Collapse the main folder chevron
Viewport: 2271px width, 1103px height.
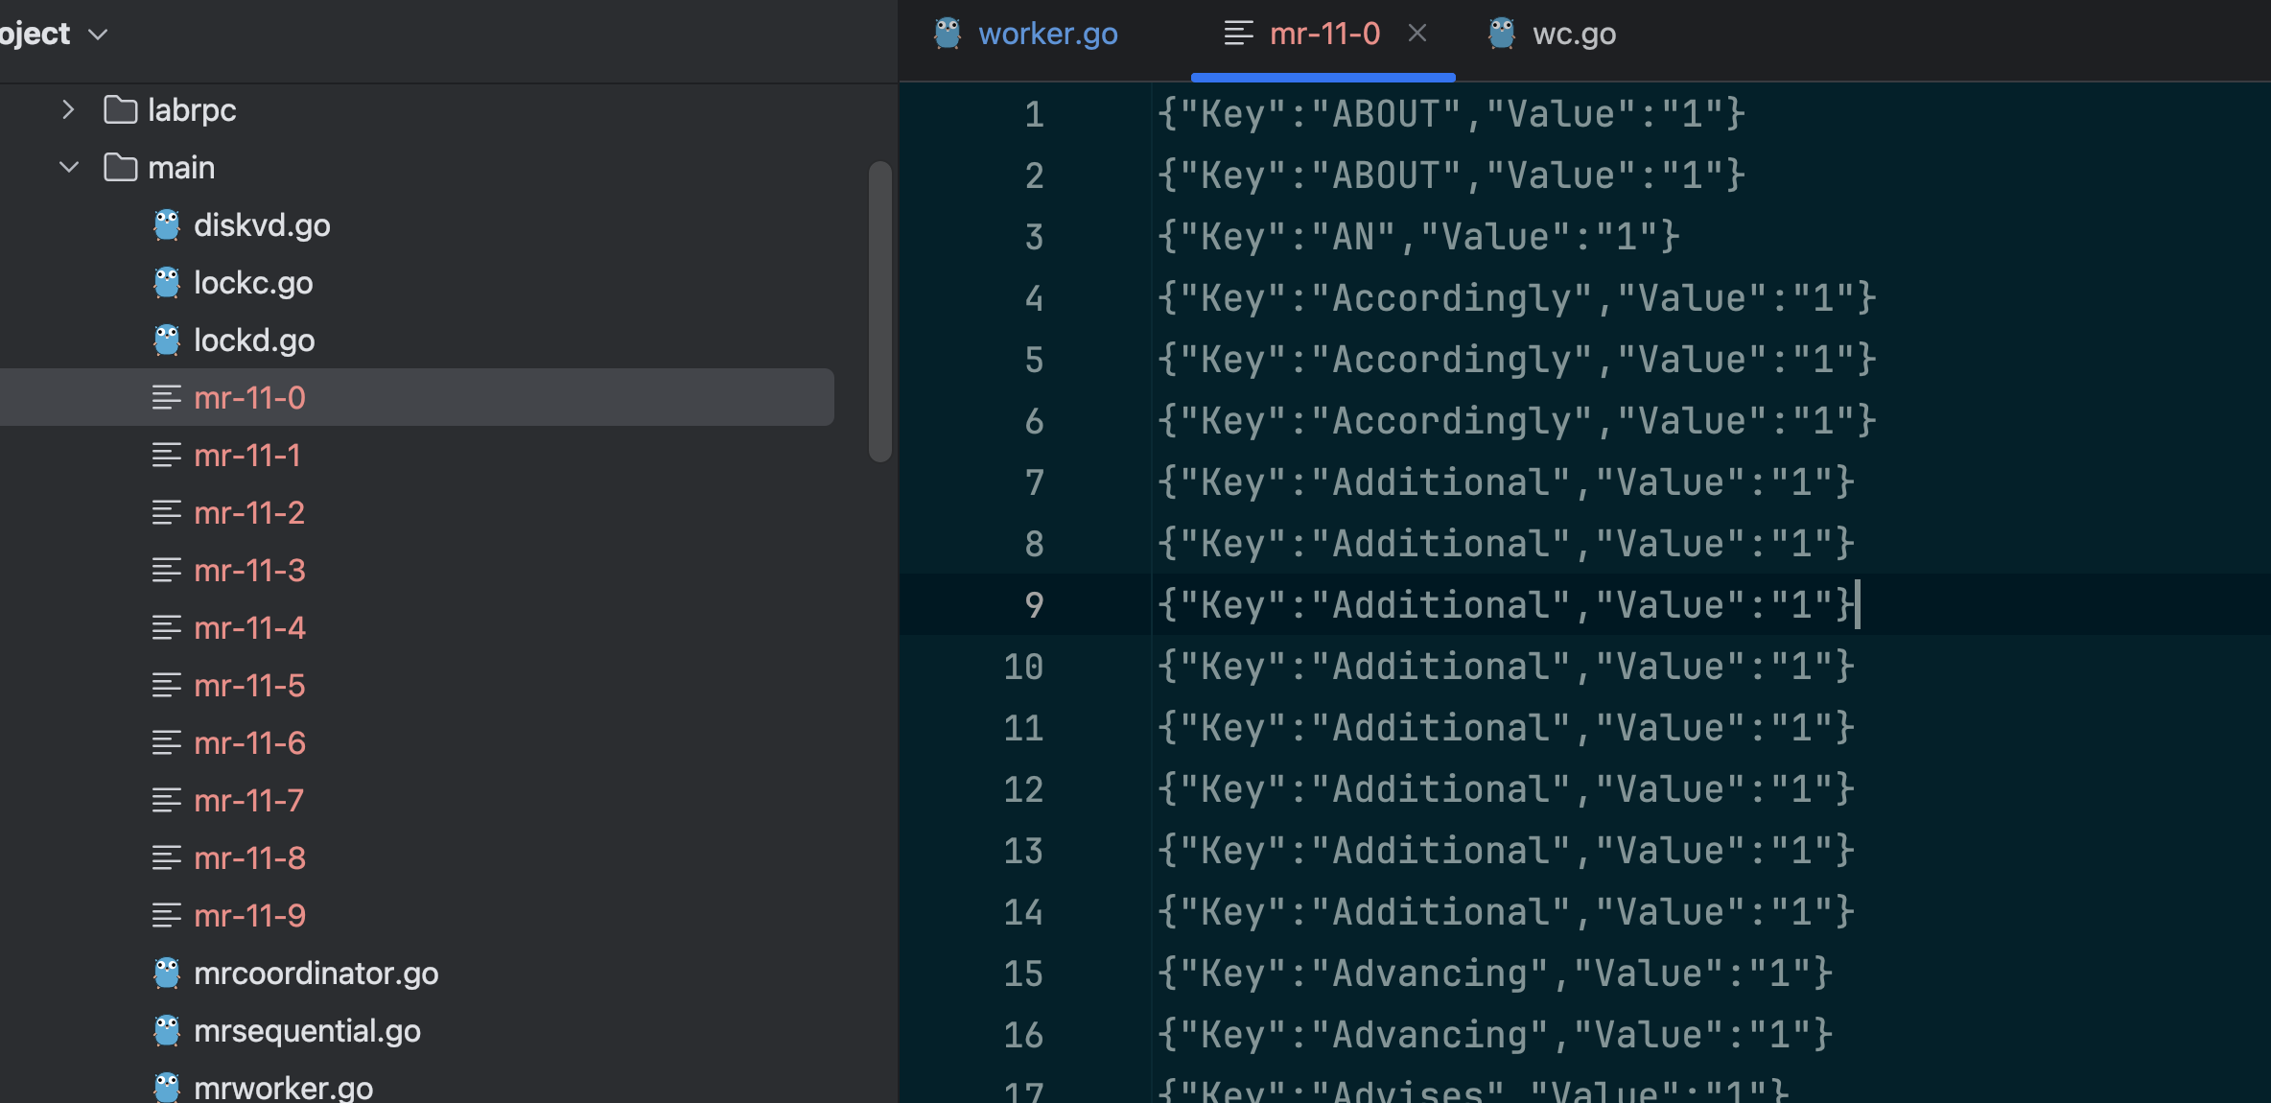68,167
